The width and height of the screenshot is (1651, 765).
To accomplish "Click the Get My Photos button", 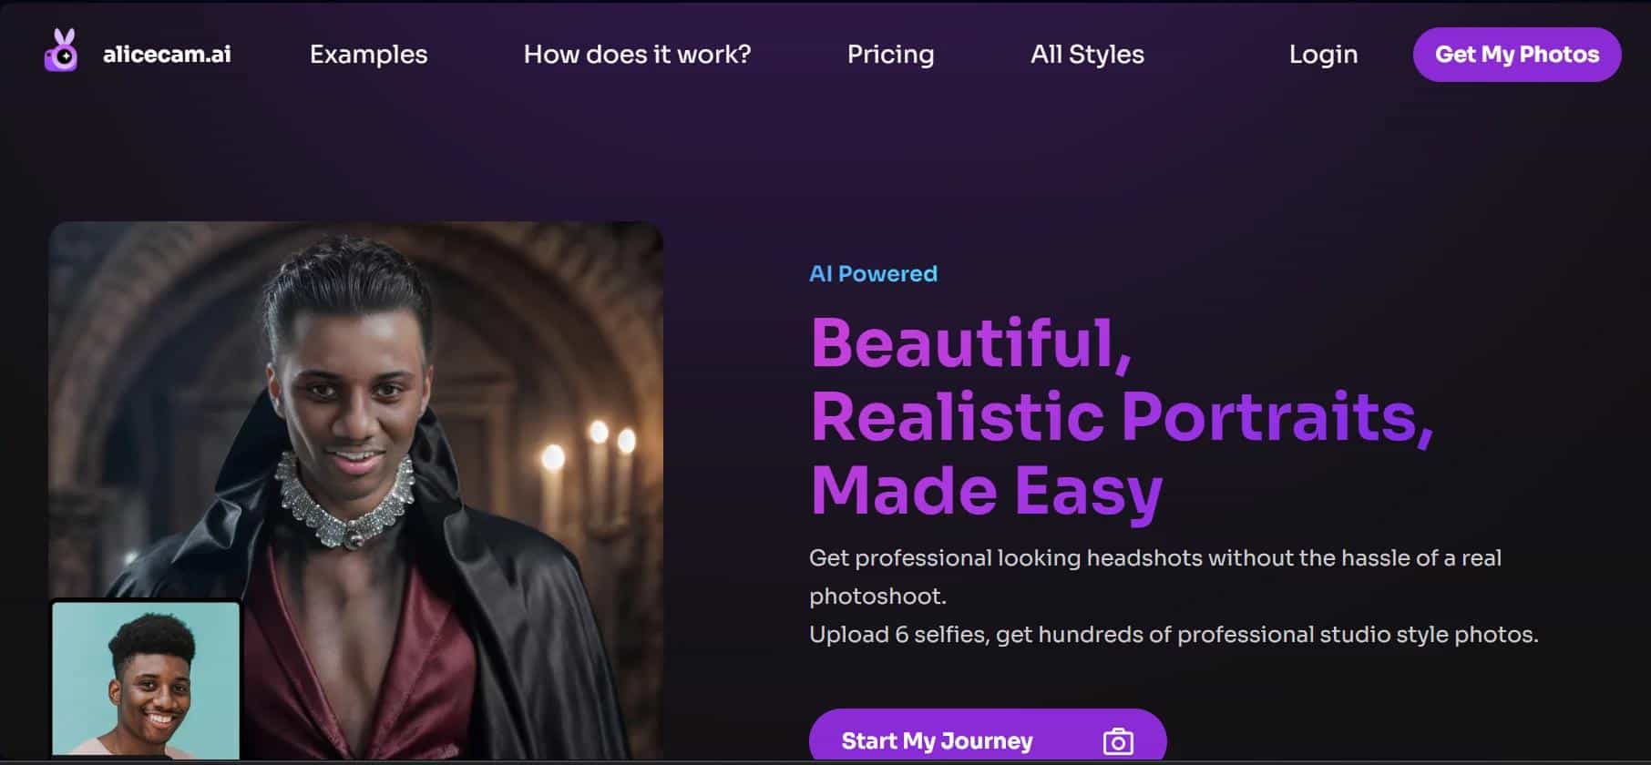I will click(1517, 55).
